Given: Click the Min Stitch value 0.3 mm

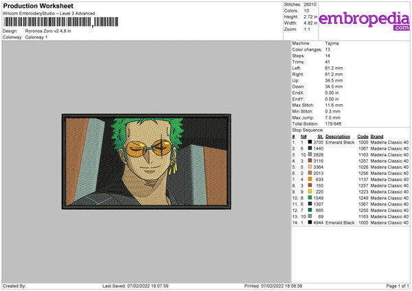Looking at the screenshot, I should pos(332,111).
